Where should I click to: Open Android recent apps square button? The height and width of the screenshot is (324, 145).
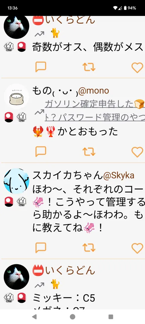[111, 317]
